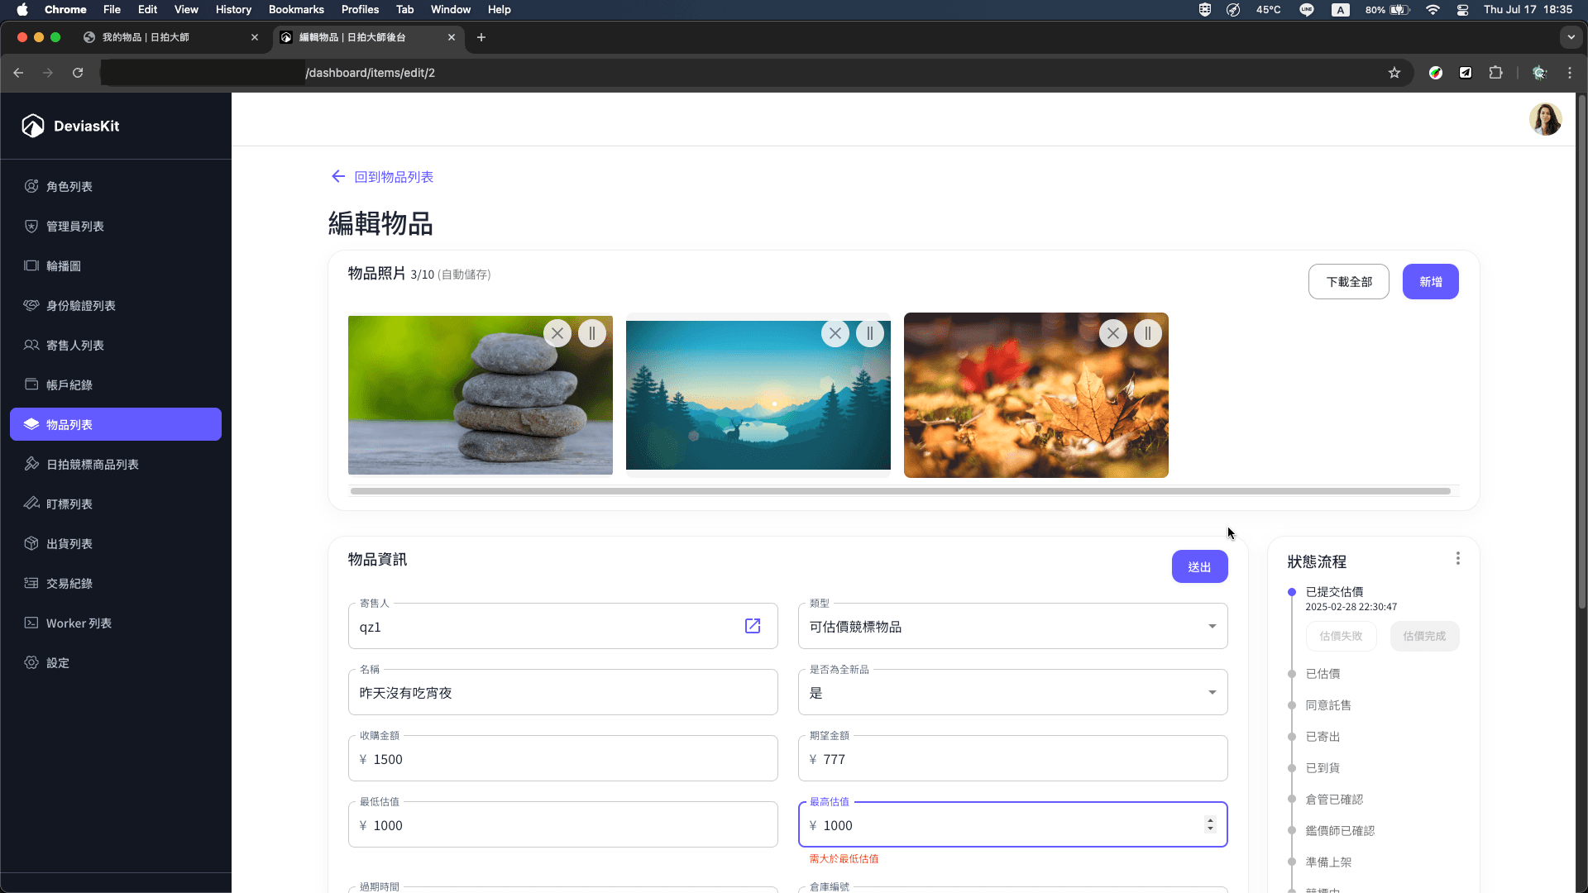The height and width of the screenshot is (893, 1588).
Task: Click the 新增 photo button
Action: pos(1430,282)
